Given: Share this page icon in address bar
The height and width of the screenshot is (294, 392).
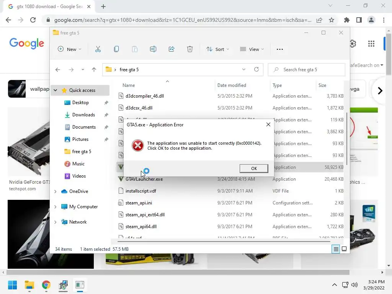Looking at the screenshot, I should pyautogui.click(x=319, y=20).
